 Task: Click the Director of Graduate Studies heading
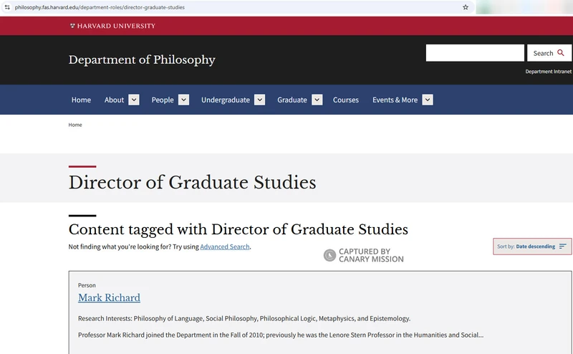pos(192,183)
